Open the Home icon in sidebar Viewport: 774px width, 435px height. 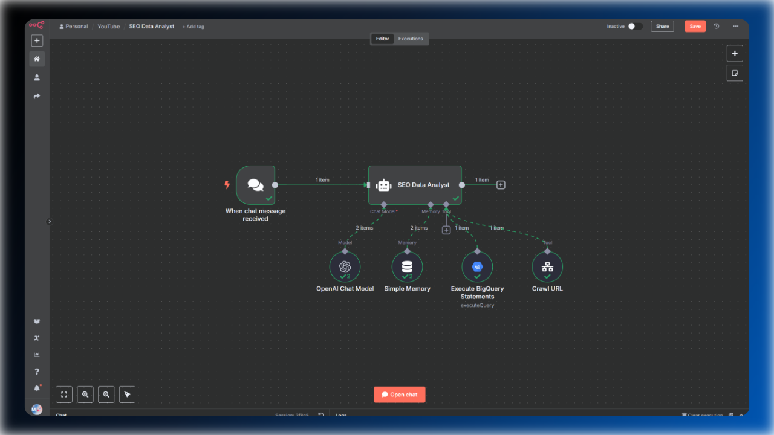37,59
